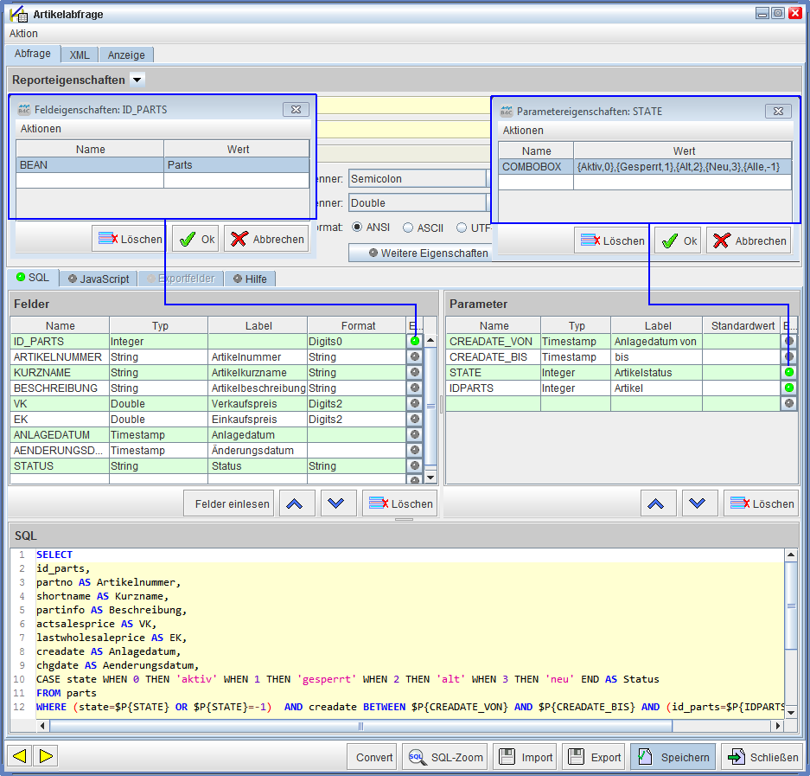Close the Feldeigenschaften ID_PARTS dialog

(295, 110)
